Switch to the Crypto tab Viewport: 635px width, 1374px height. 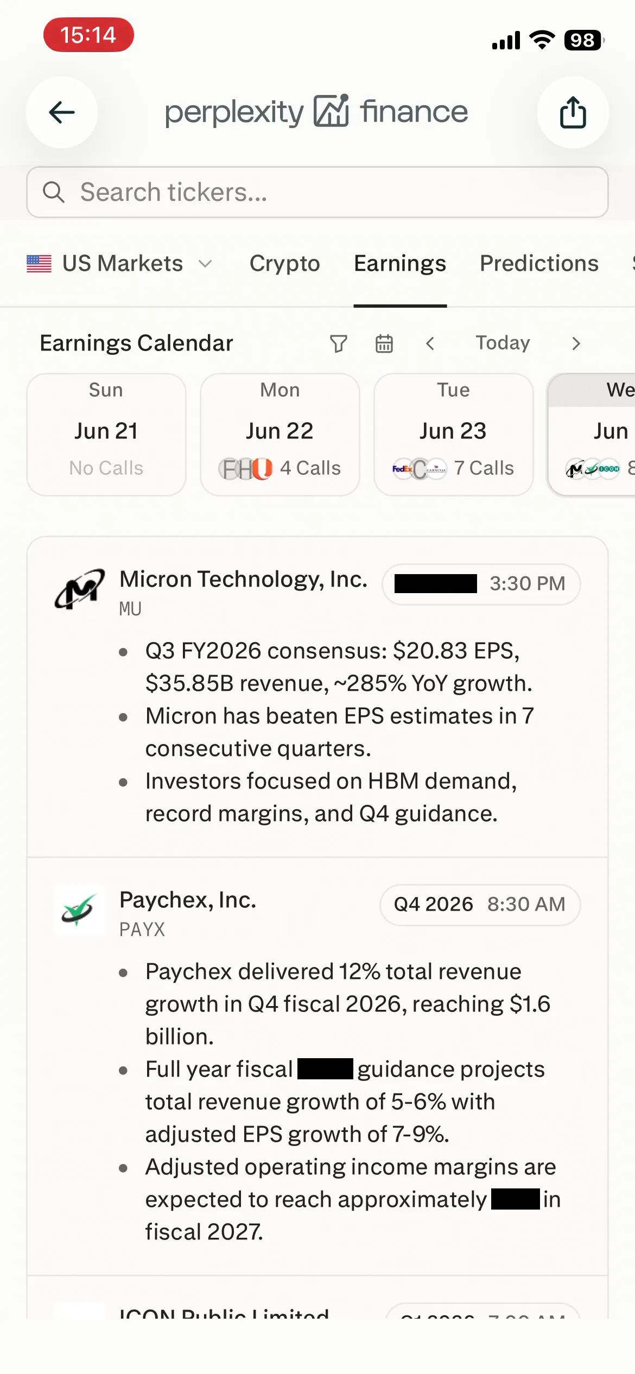[x=285, y=264]
